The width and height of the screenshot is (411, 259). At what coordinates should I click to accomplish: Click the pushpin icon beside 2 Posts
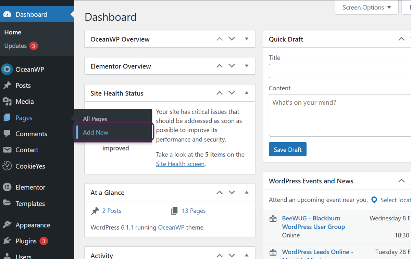coord(95,211)
